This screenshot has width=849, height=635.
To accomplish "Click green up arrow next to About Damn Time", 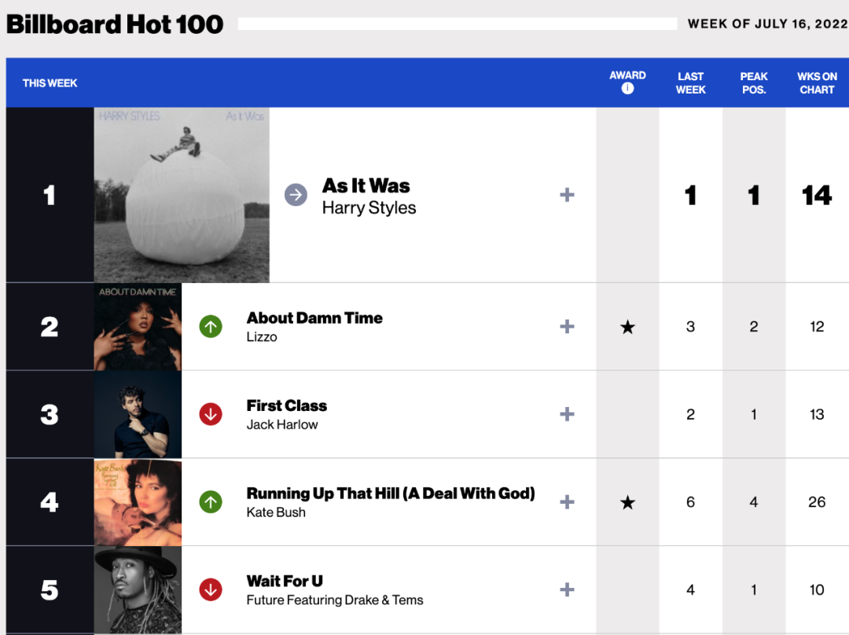I will click(211, 327).
